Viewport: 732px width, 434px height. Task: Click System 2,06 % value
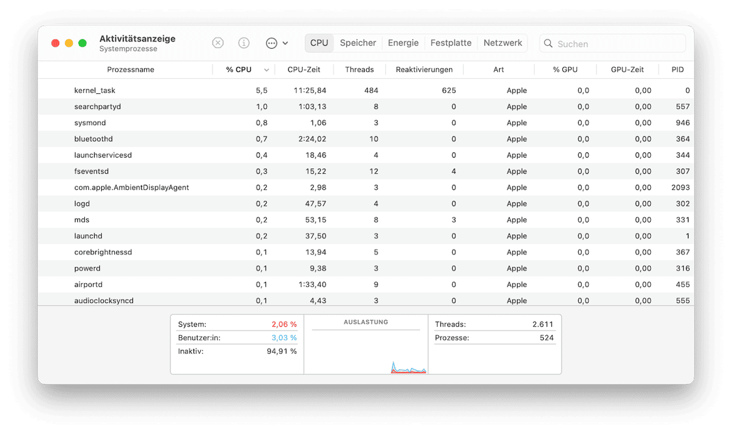point(284,324)
